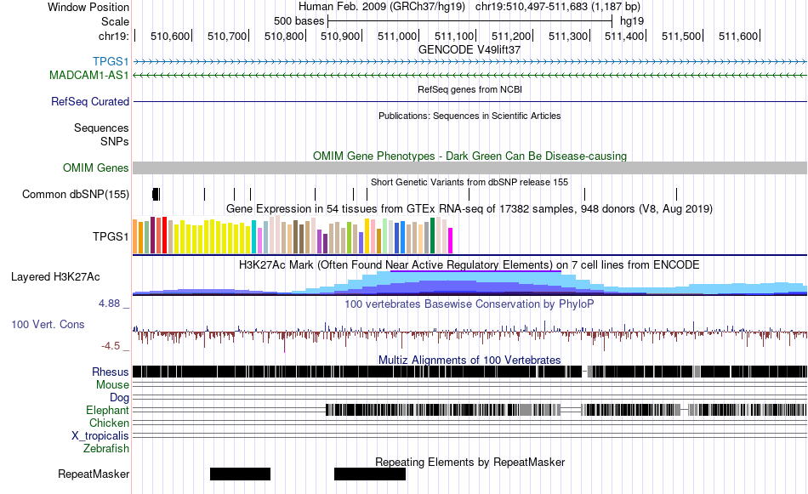Select the Chicken alignment row label
The width and height of the screenshot is (808, 494).
pos(109,423)
